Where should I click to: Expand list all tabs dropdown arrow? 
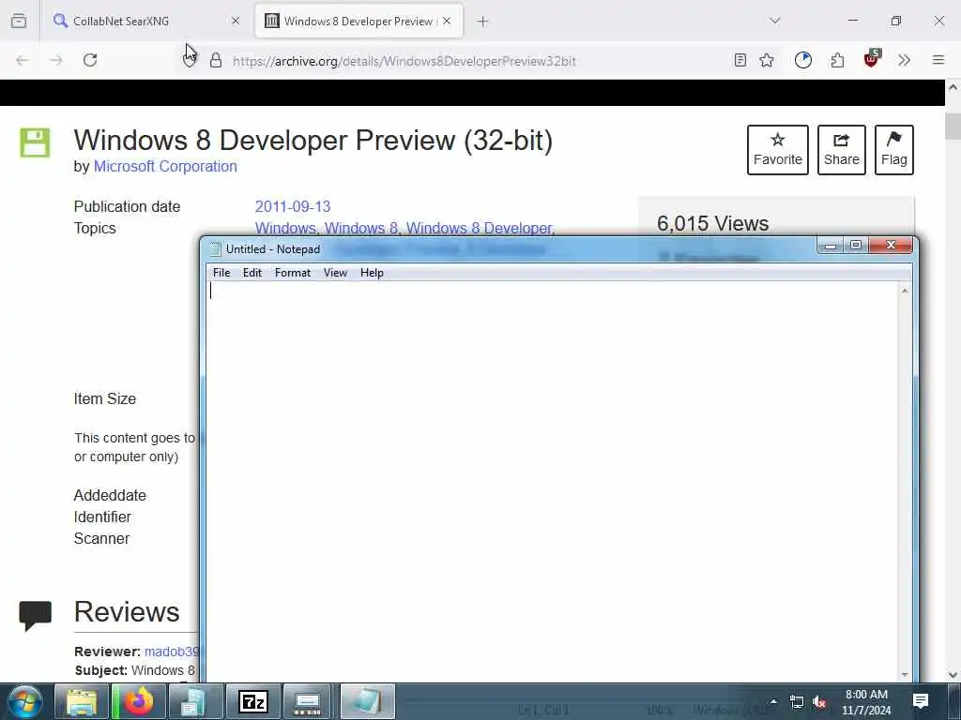tap(775, 21)
